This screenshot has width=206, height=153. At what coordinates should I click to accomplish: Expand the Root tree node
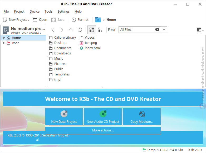click(x=4, y=43)
